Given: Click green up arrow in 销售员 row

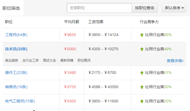Looking at the screenshot, I should point(142,87).
